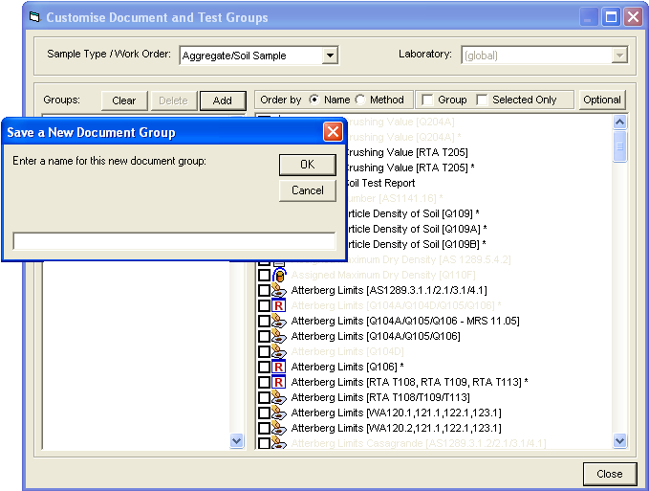Click the test list vertical scrollbar thumb
Viewport: 649px width, 491px height.
click(x=620, y=145)
